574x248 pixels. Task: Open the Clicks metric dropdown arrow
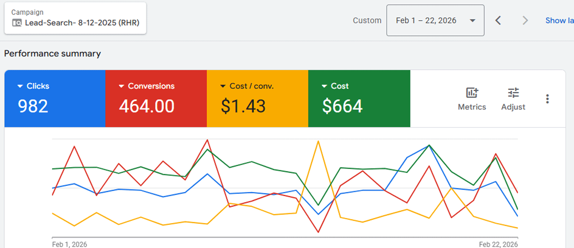point(20,86)
